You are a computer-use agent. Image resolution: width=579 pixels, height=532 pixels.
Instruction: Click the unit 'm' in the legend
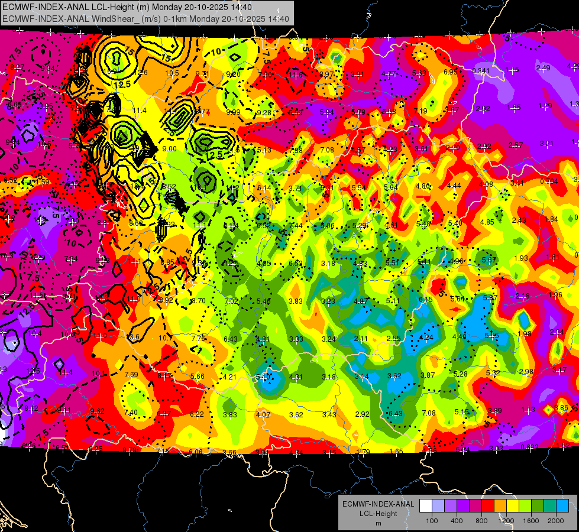tap(379, 523)
